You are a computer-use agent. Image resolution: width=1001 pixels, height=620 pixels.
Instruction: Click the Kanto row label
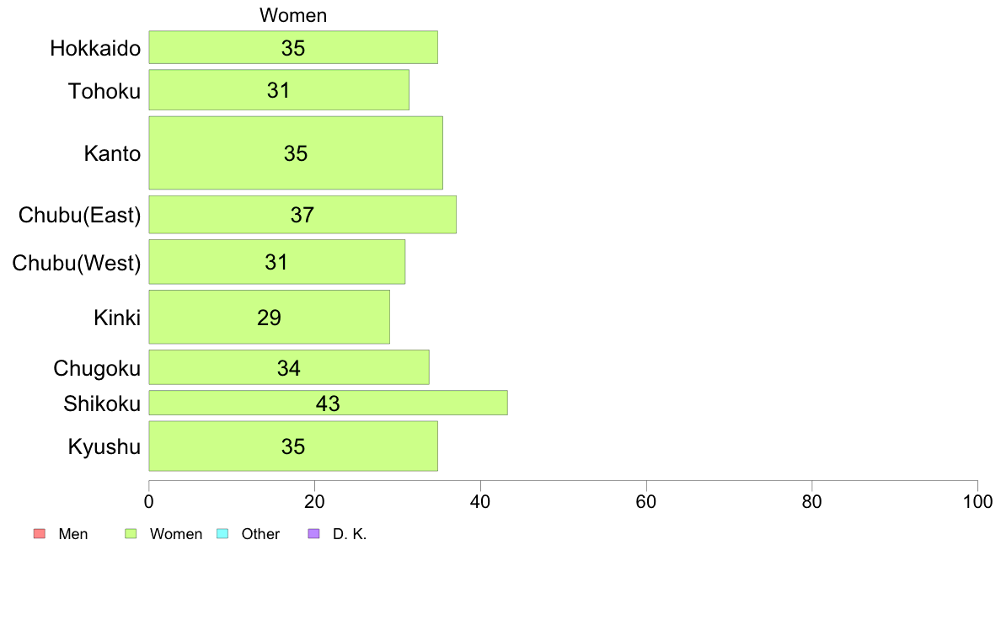[x=112, y=153]
